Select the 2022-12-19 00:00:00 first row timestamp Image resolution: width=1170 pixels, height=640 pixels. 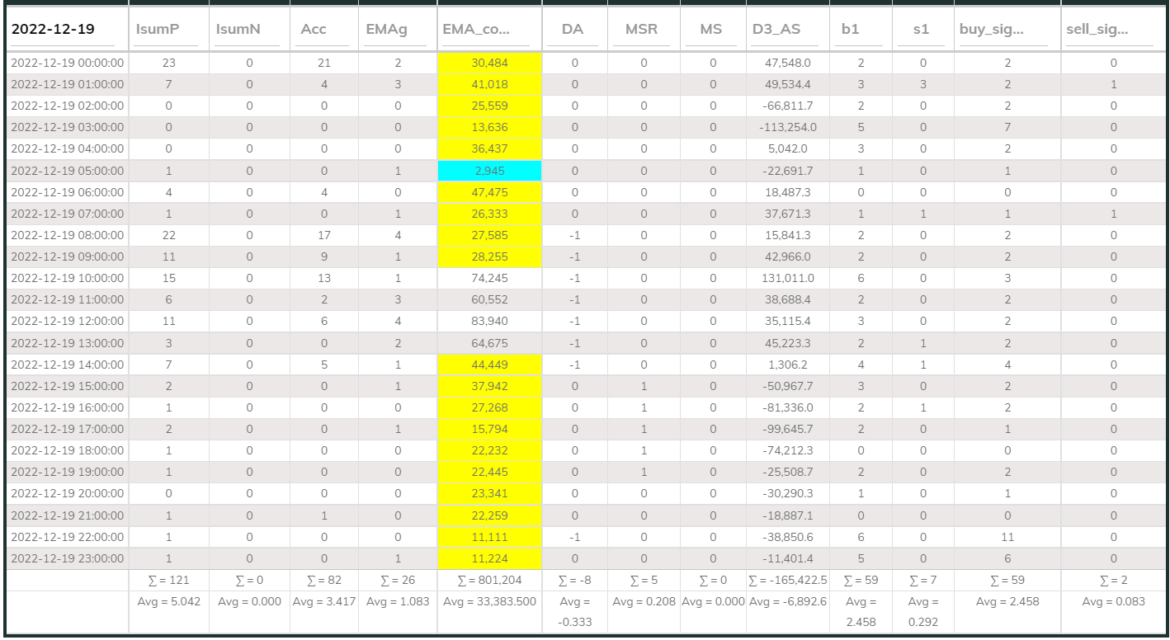[67, 63]
